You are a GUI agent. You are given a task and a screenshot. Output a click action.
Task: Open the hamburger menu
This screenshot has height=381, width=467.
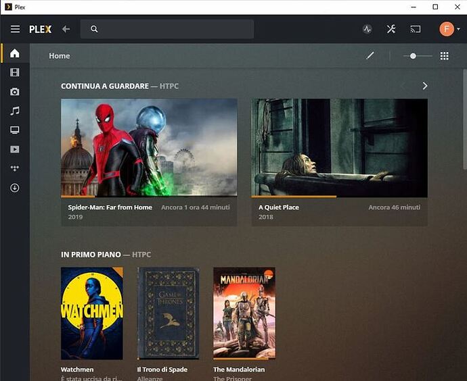(15, 29)
